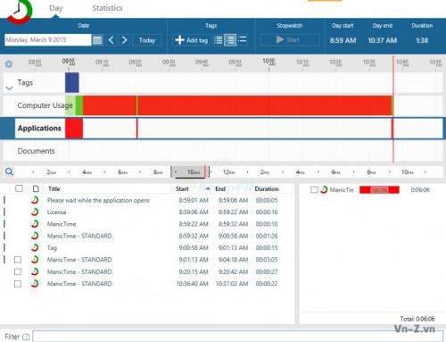Click the Total: 0:06:06 label
Image resolution: width=446 pixels, height=342 pixels.
pyautogui.click(x=417, y=319)
